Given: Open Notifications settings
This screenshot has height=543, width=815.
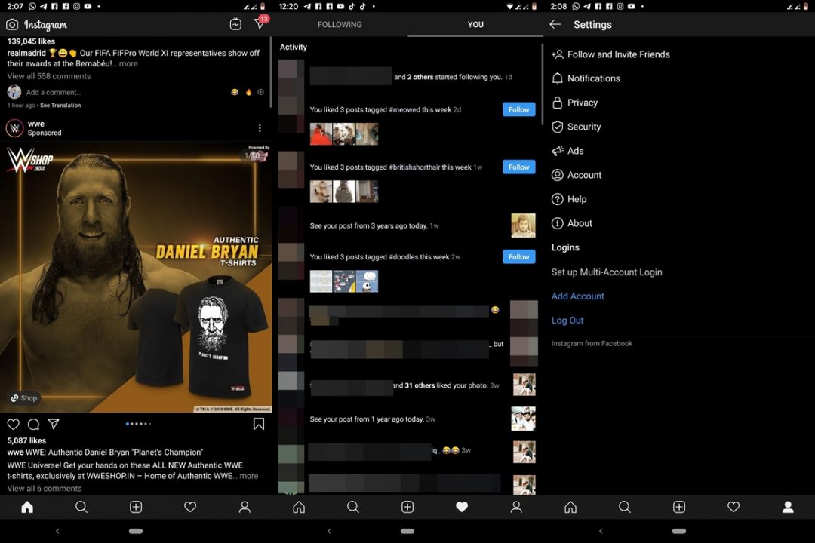Looking at the screenshot, I should 586,78.
